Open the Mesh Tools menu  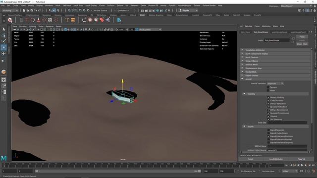pos(78,5)
